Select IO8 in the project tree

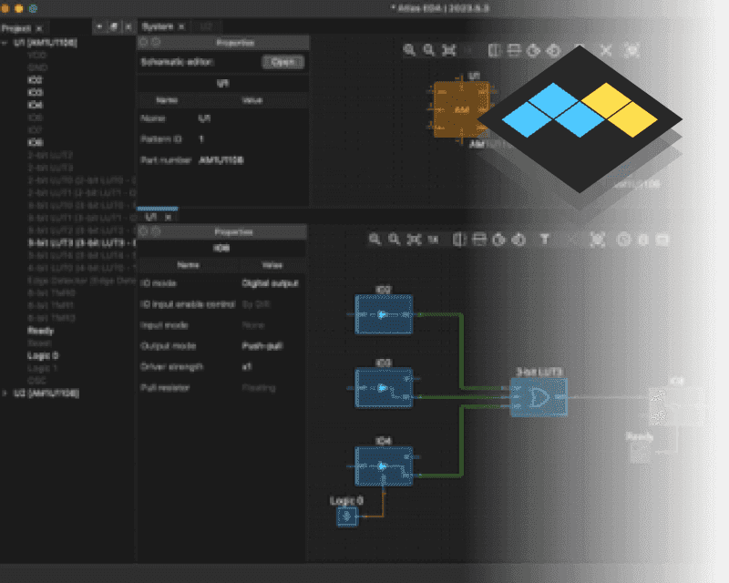(x=34, y=142)
